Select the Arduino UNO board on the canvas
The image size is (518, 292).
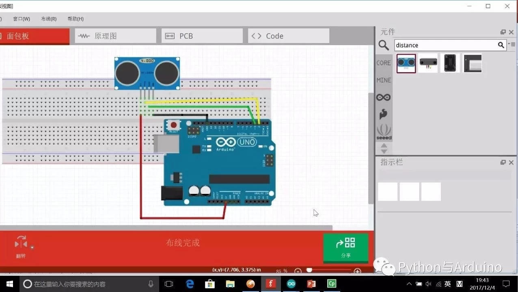219,162
